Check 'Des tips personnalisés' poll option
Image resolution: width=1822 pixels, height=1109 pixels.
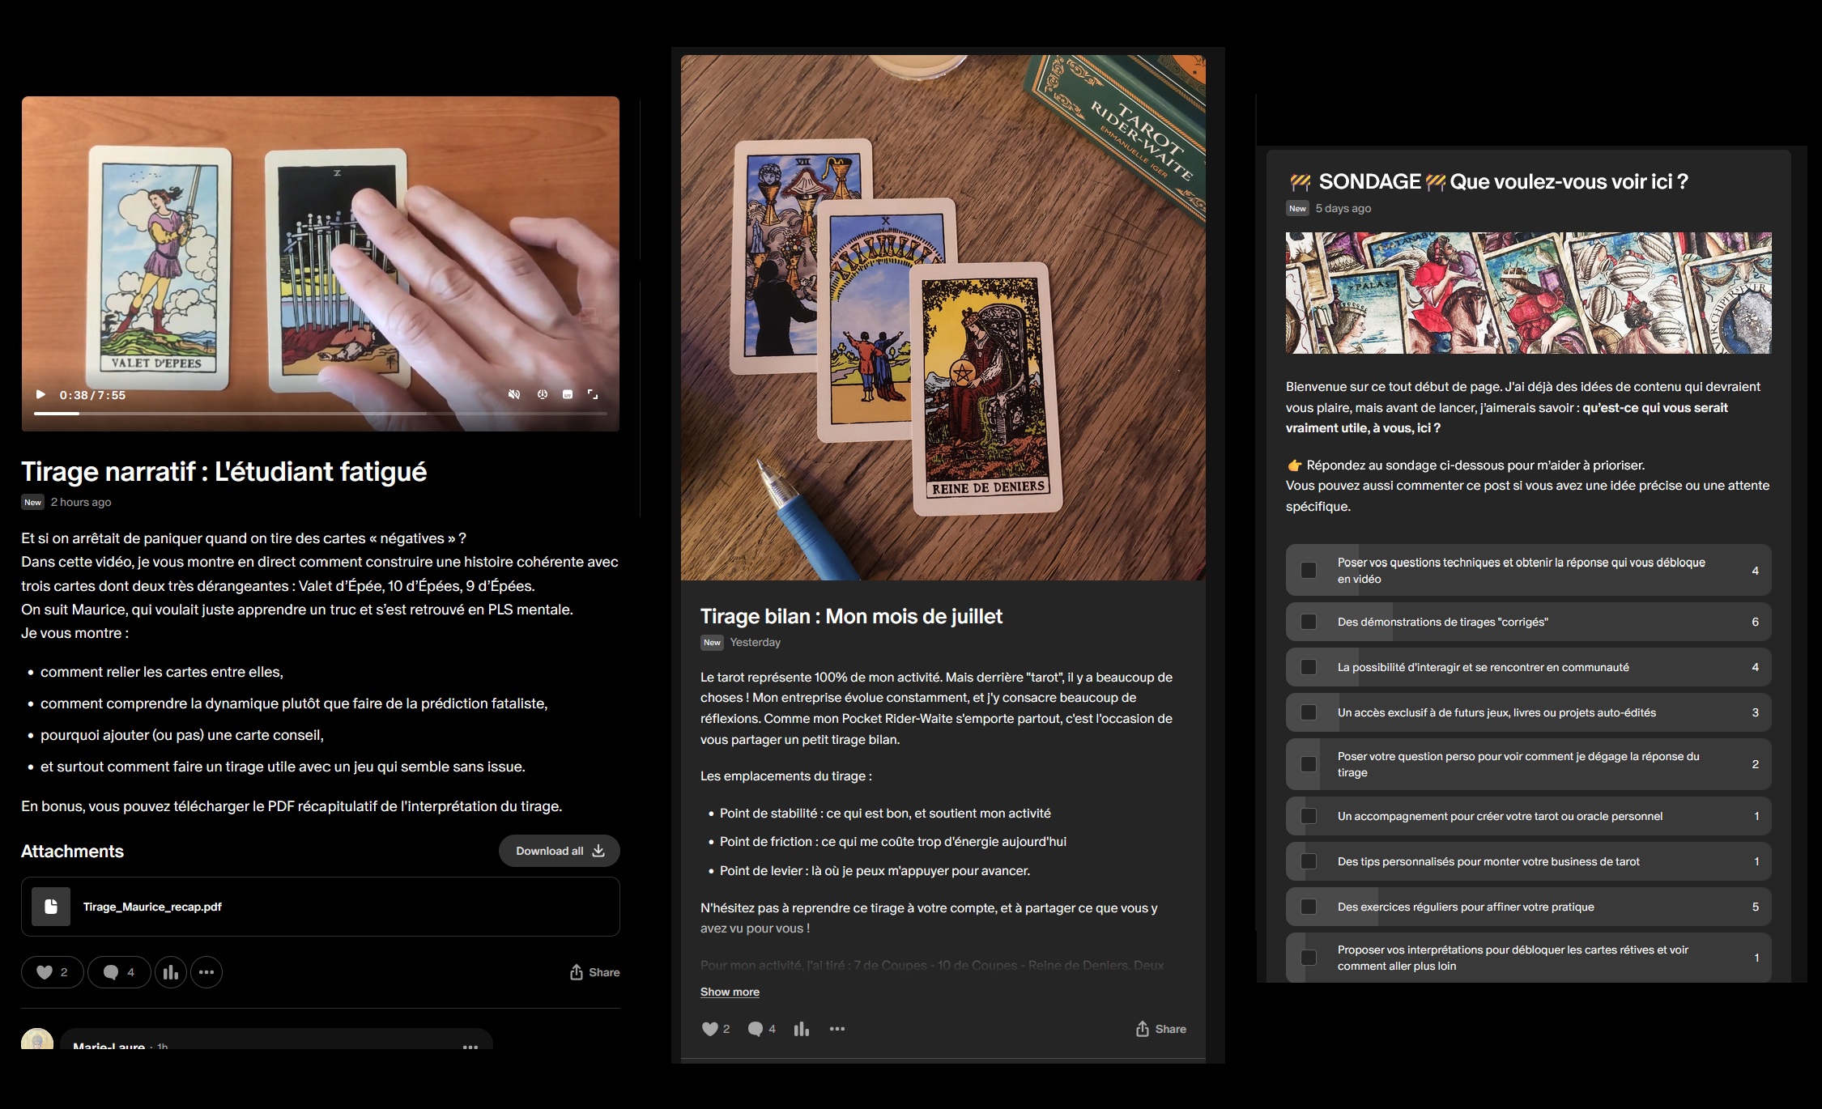[1309, 861]
